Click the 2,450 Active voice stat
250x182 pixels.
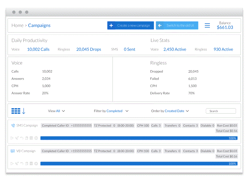coord(175,49)
